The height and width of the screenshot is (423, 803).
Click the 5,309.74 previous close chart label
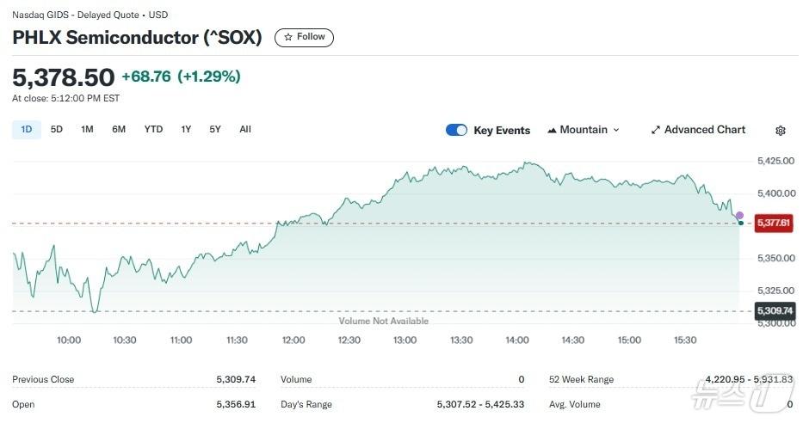[x=774, y=311]
